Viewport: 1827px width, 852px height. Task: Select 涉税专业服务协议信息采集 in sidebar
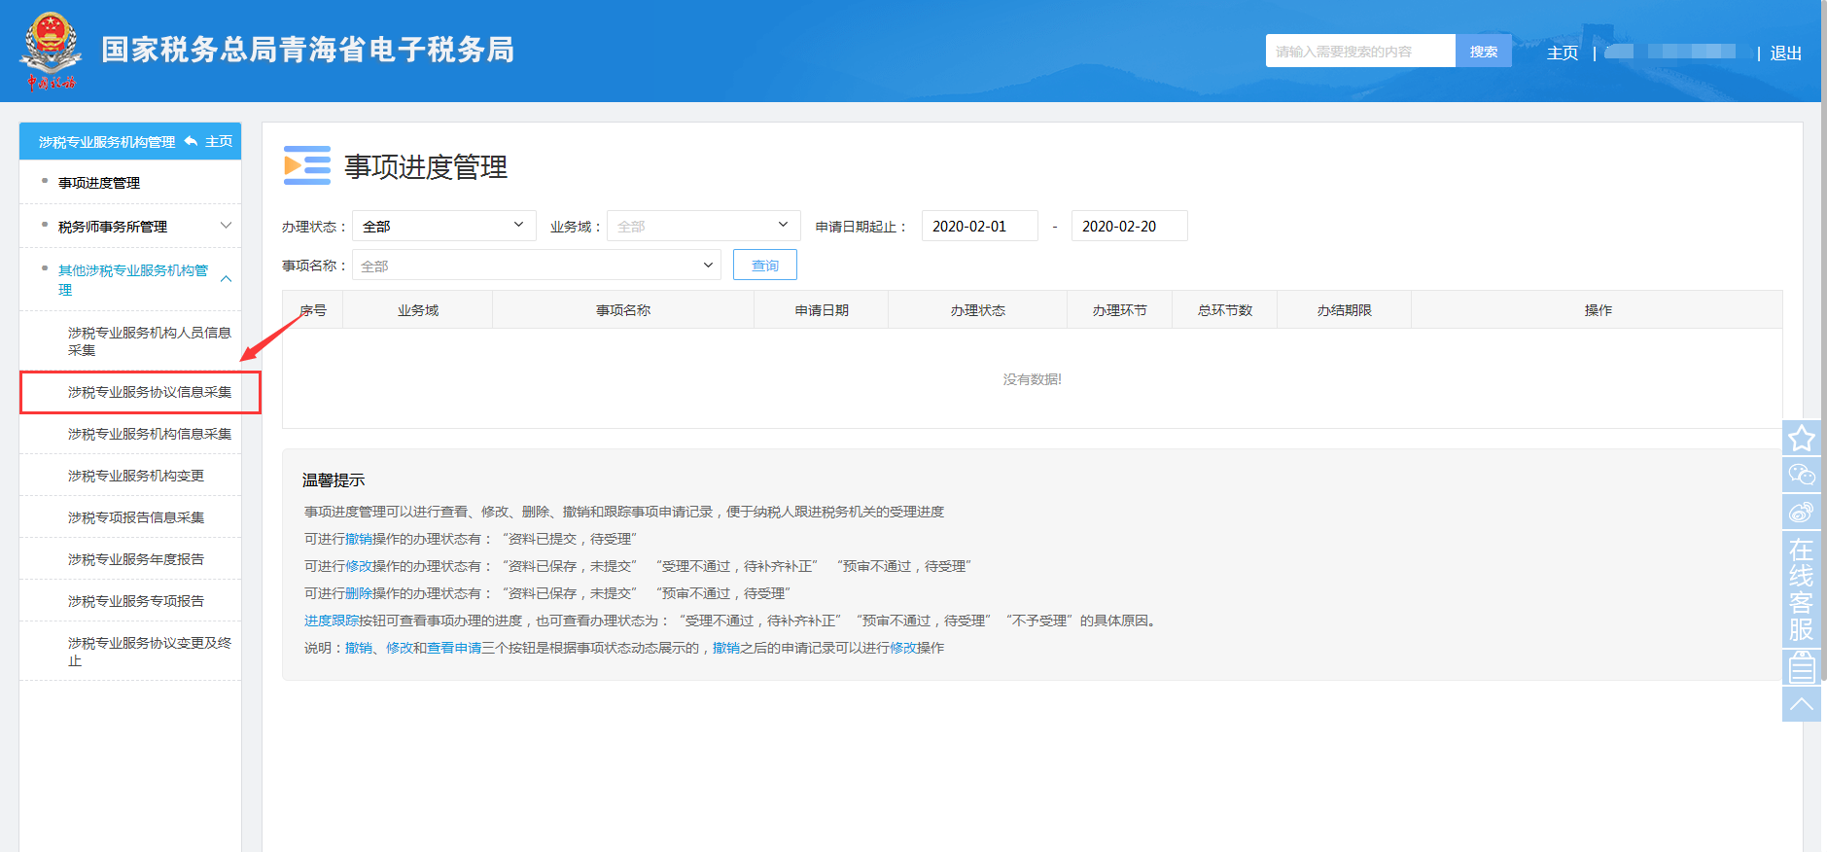click(149, 392)
